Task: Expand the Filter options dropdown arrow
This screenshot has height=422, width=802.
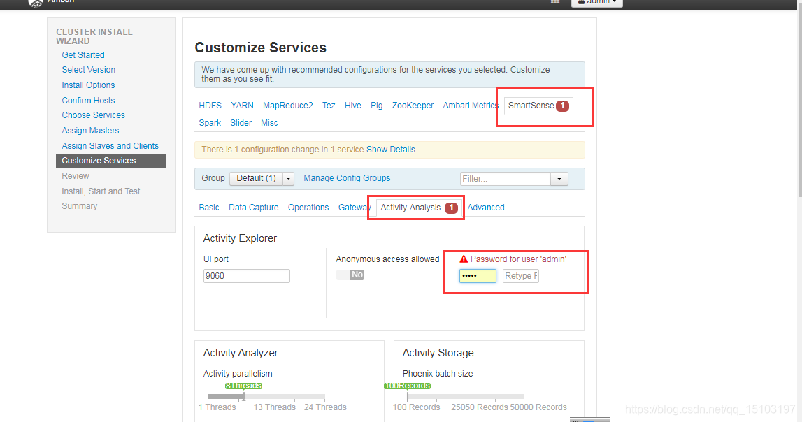Action: click(x=559, y=179)
